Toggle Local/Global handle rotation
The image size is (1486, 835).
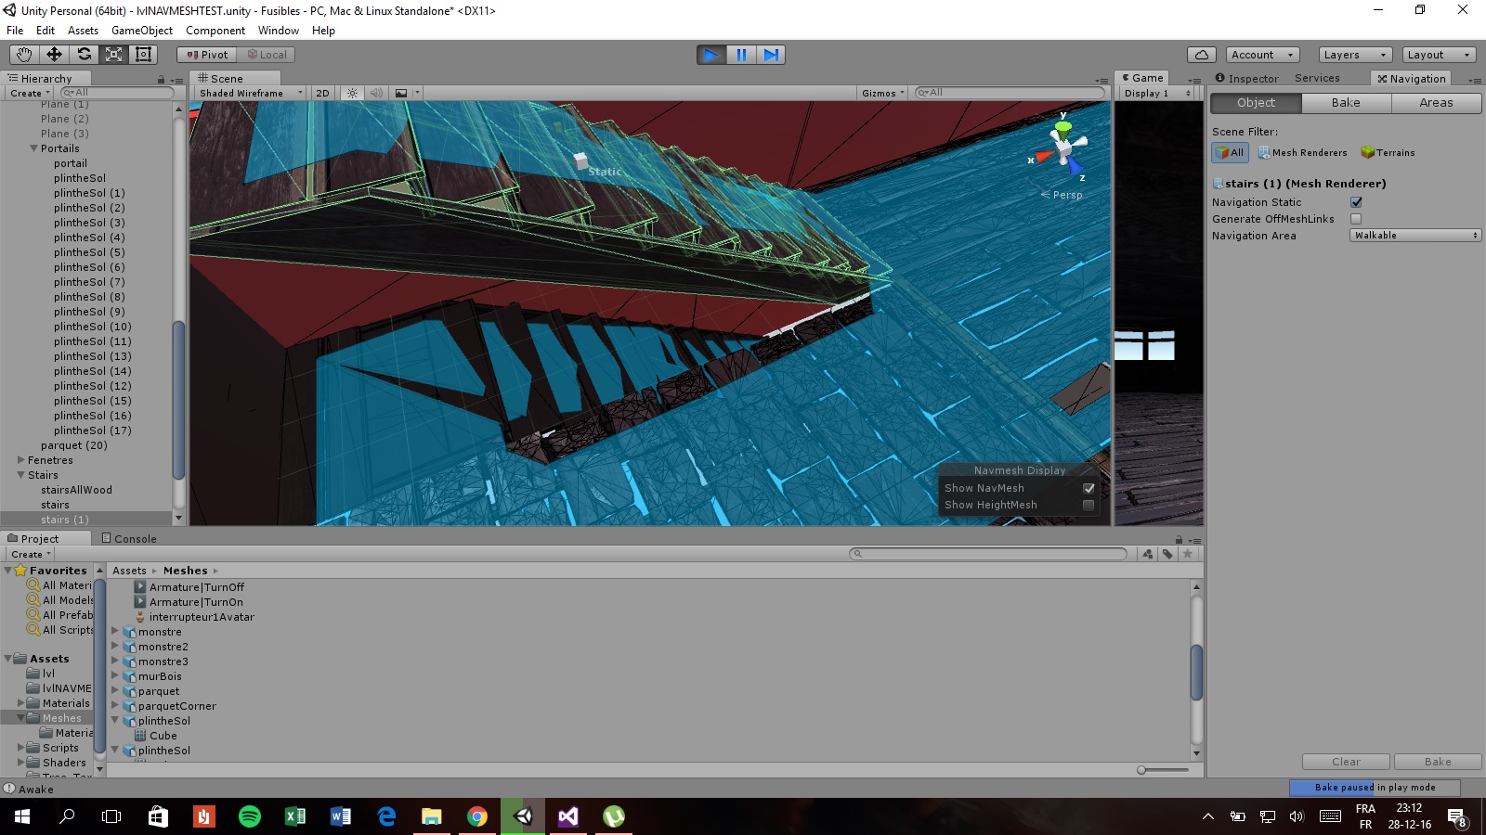[x=267, y=55]
